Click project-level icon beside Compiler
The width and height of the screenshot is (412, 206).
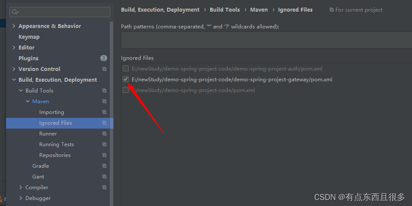[104, 188]
